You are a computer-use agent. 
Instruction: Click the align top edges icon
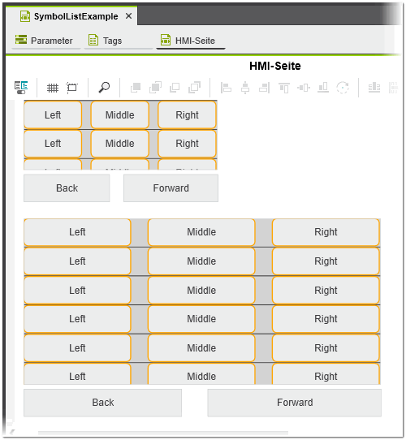(284, 88)
